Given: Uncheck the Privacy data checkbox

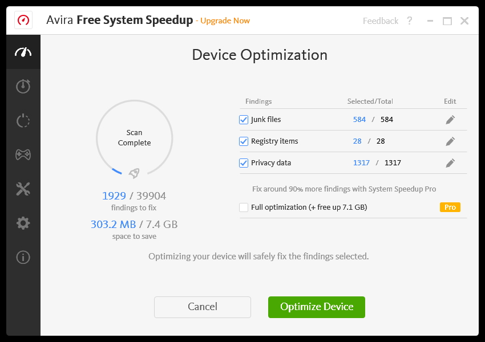Looking at the screenshot, I should (x=244, y=163).
